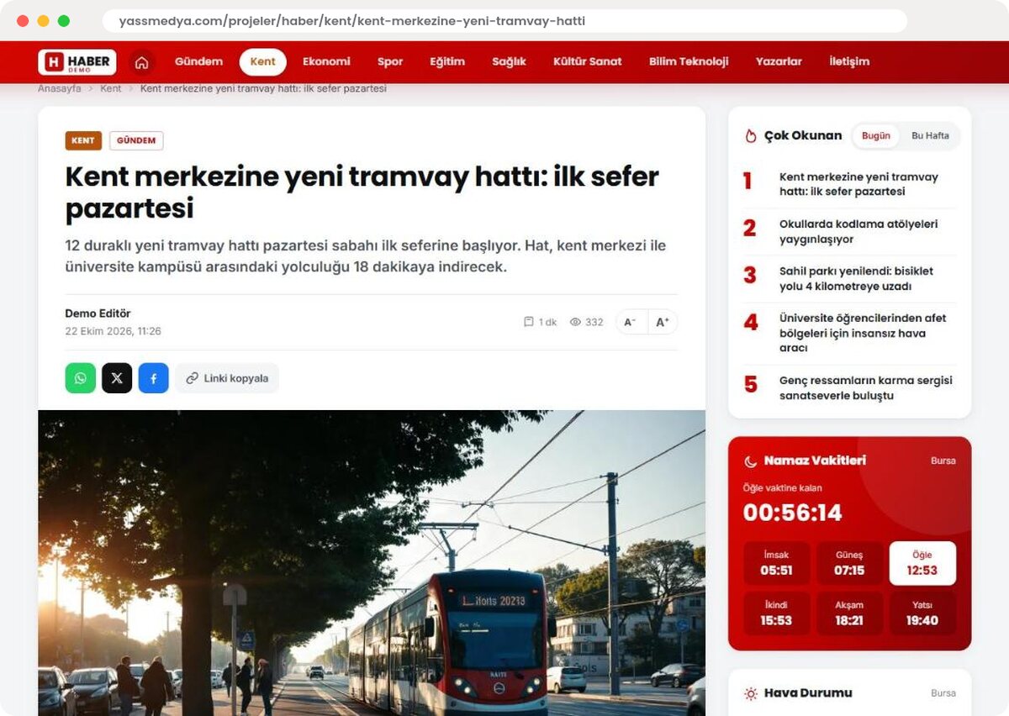The width and height of the screenshot is (1009, 716).
Task: Click the Haber Demo logo
Action: [x=77, y=62]
